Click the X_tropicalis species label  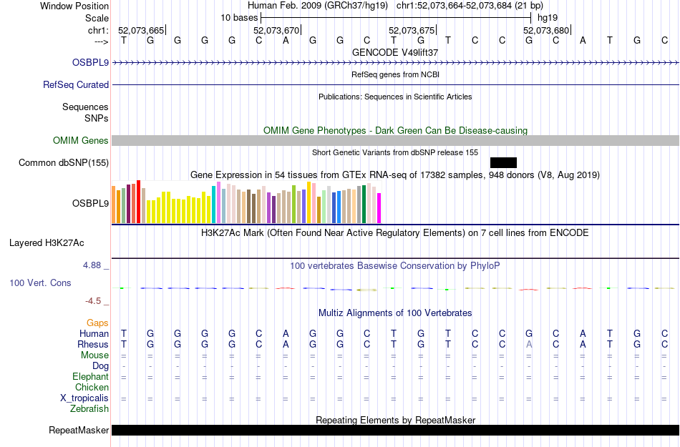click(x=84, y=398)
